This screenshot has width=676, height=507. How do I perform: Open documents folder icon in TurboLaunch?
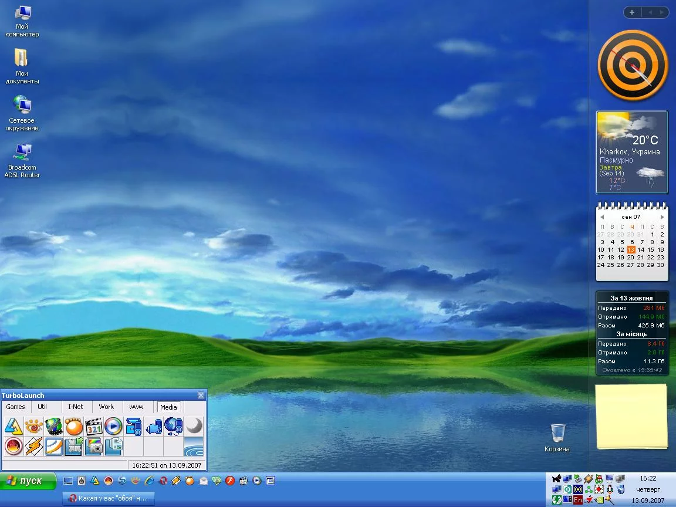113,446
